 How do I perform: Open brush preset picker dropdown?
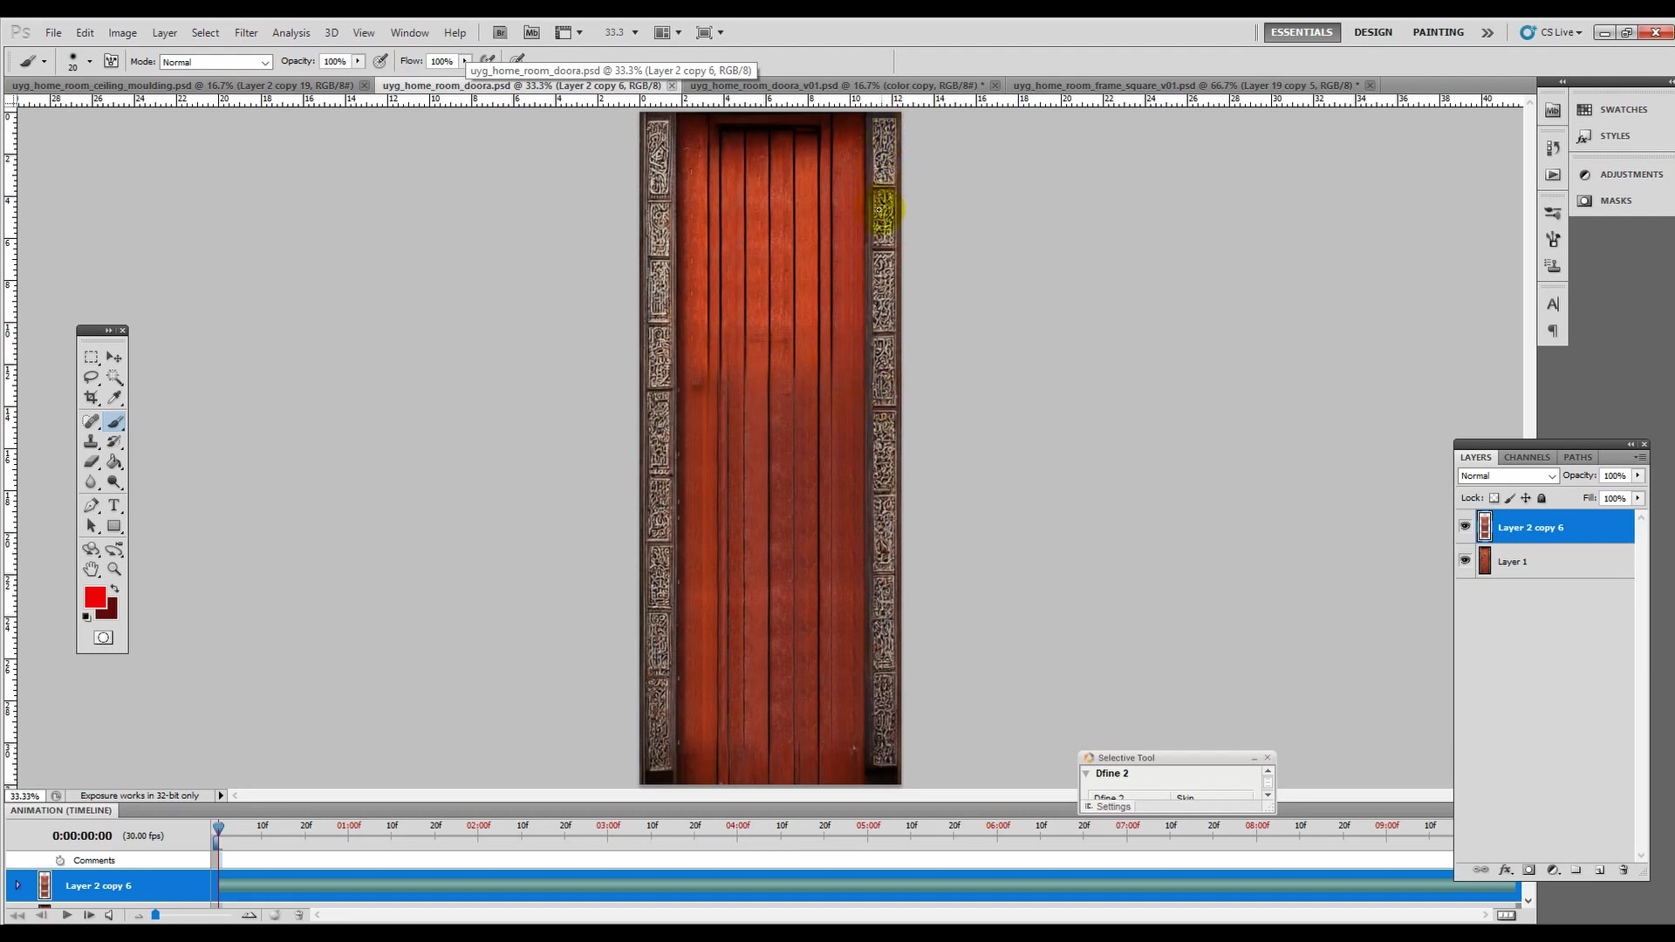tap(89, 61)
